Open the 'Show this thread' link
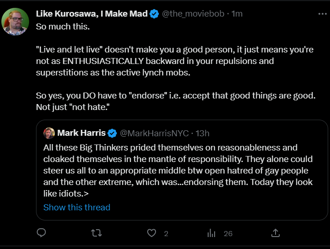The image size is (330, 249). click(77, 208)
